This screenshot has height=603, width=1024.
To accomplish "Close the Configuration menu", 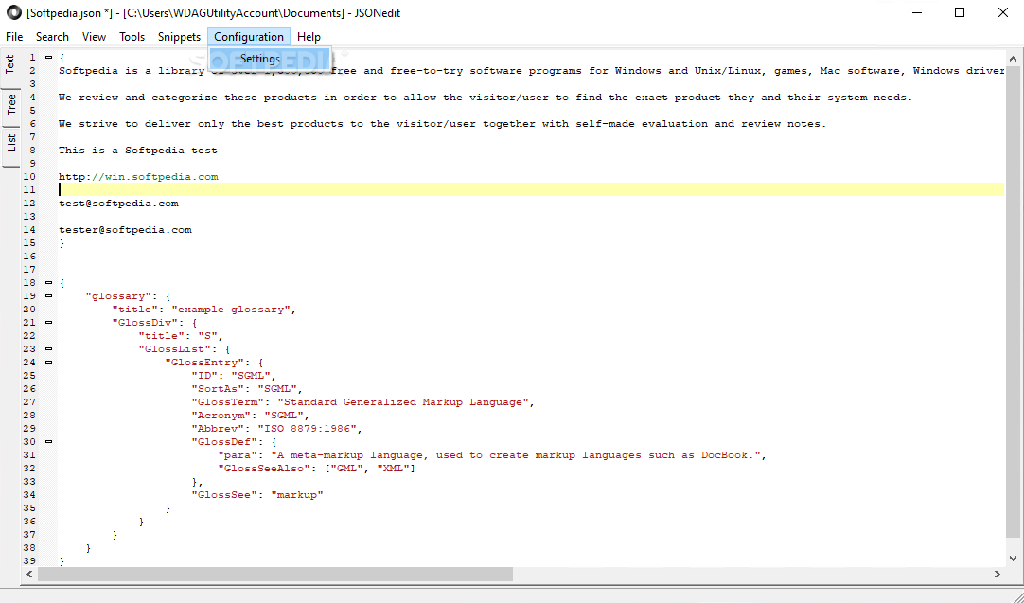I will (249, 37).
